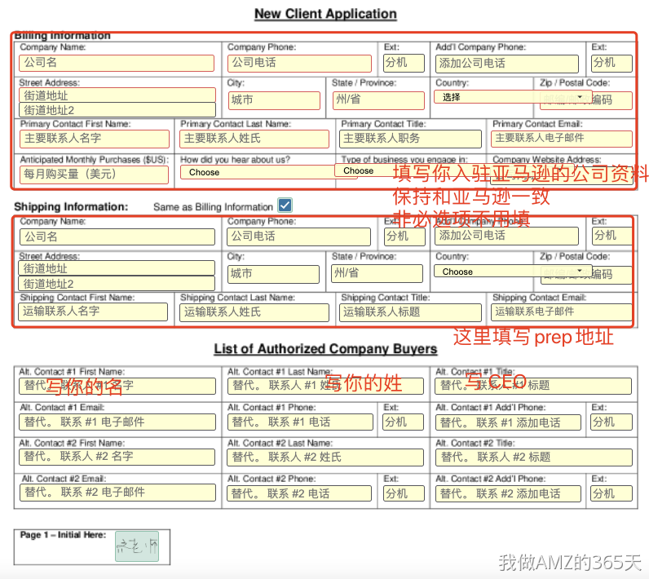649x579 pixels.
Task: Click the New Client Application heading
Action: coord(325,14)
